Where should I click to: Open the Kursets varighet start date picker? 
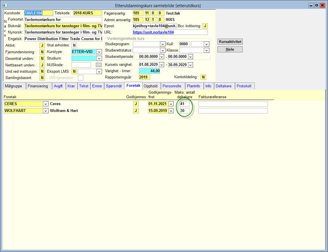[x=161, y=65]
